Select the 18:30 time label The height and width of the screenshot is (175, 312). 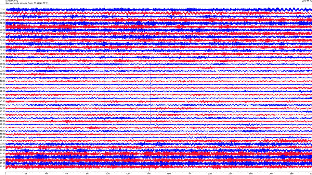pyautogui.click(x=3, y=134)
